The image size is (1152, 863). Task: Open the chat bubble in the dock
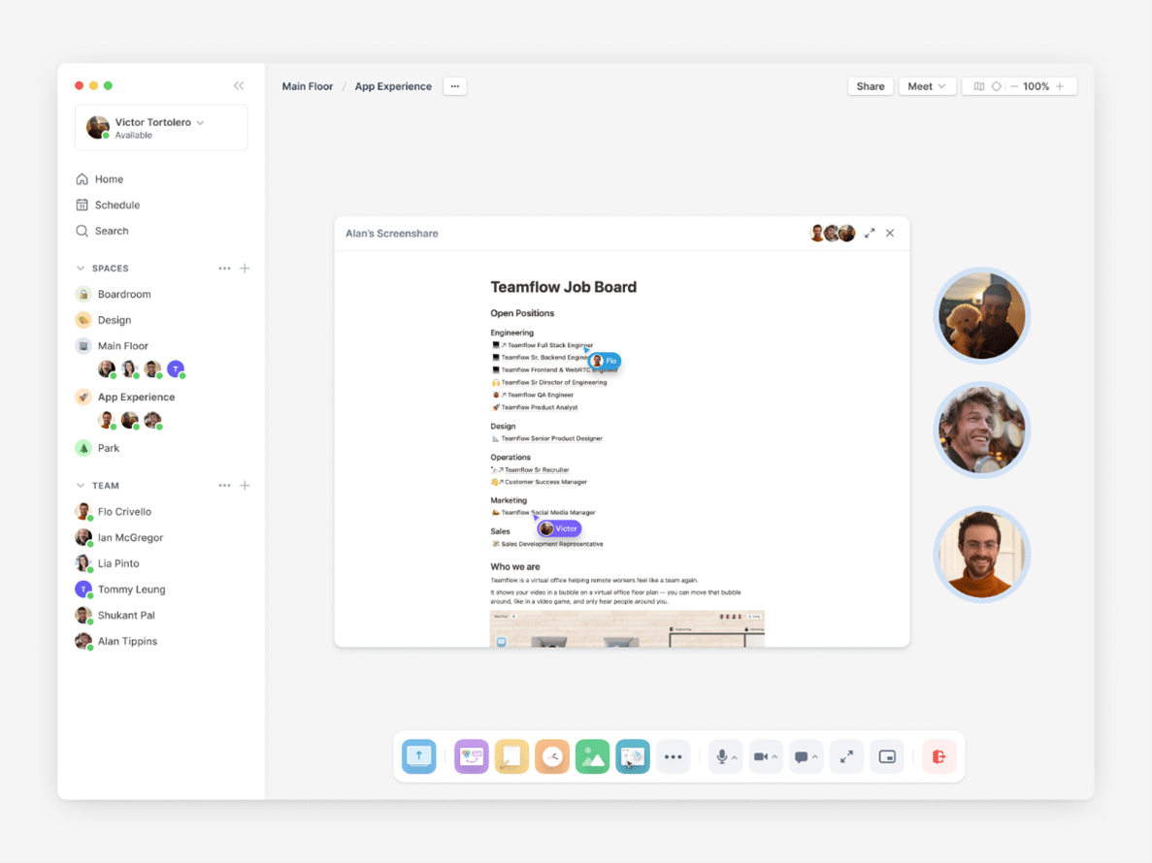801,756
